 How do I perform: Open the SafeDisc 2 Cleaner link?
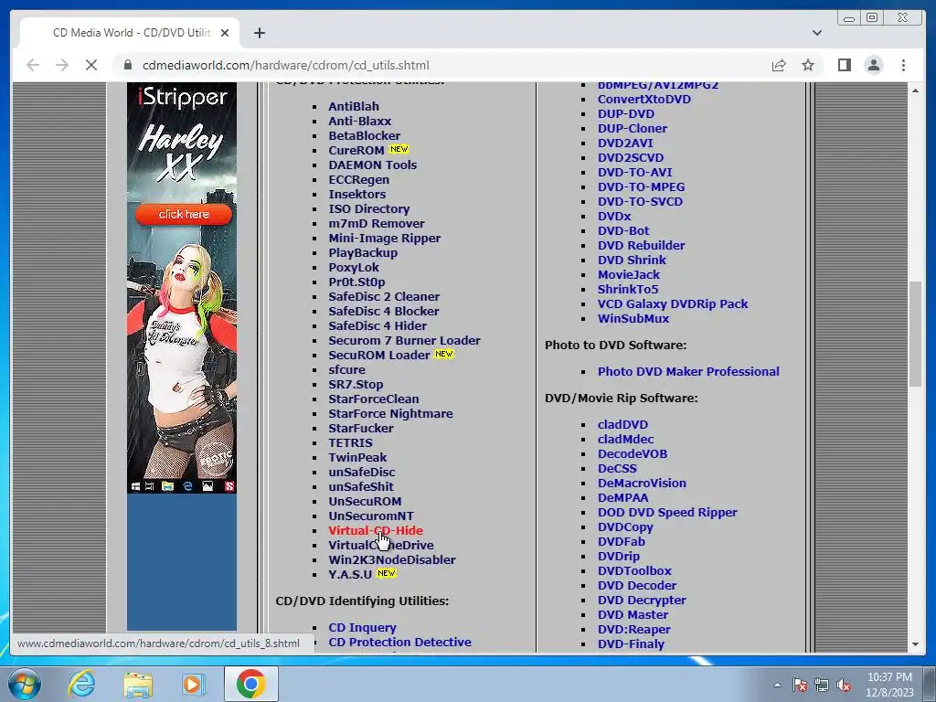384,297
